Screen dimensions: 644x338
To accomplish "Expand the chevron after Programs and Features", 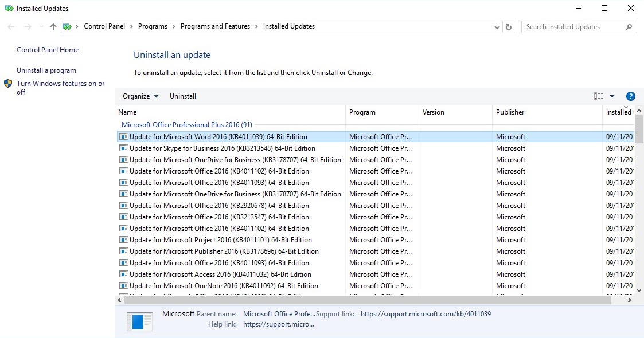I will [257, 27].
